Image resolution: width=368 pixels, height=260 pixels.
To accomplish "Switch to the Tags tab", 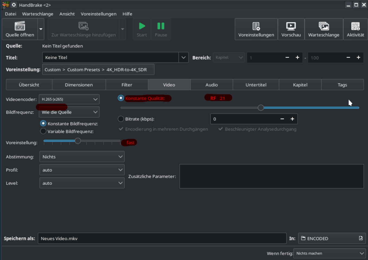I will [343, 85].
